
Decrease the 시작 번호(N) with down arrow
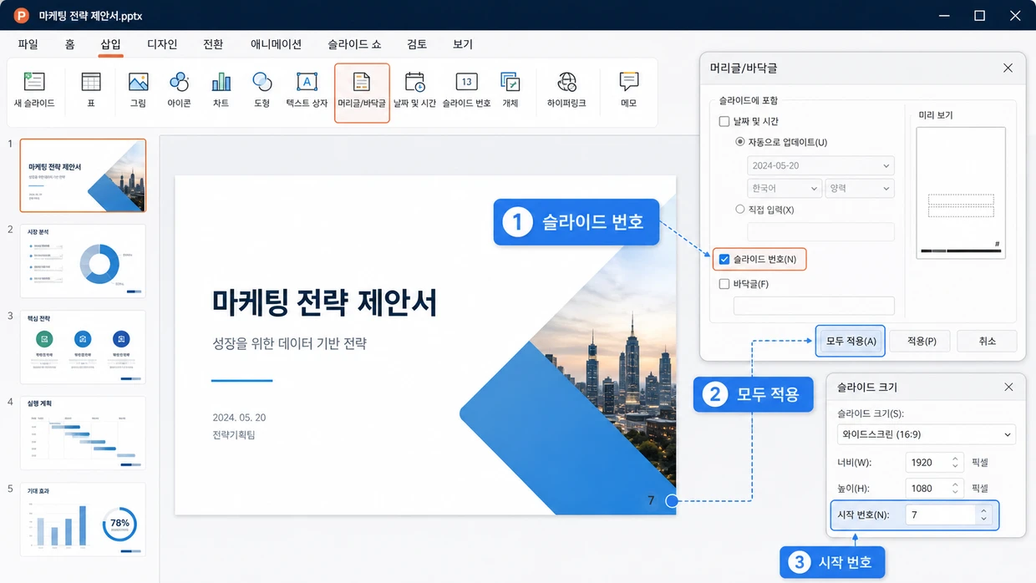983,520
